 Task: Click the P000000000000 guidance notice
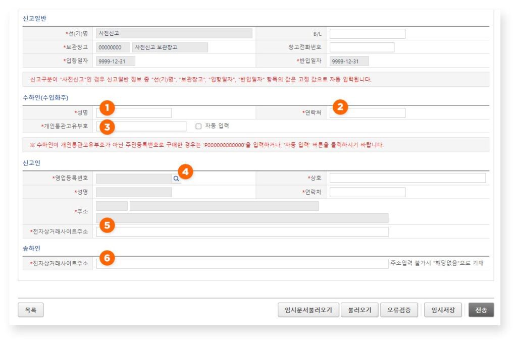[x=206, y=145]
